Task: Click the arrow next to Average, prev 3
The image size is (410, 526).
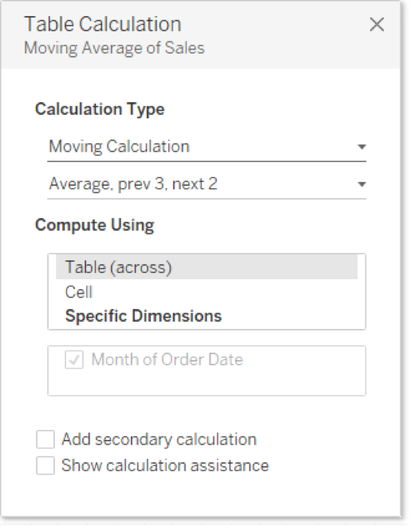Action: click(x=361, y=184)
